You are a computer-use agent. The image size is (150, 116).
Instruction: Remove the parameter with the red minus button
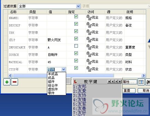coord(14,82)
